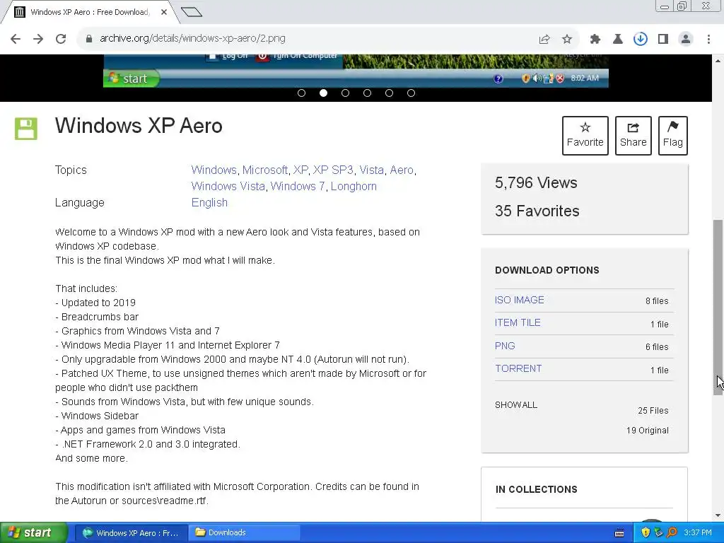Expand PNG download option
This screenshot has height=543, width=724.
(505, 346)
